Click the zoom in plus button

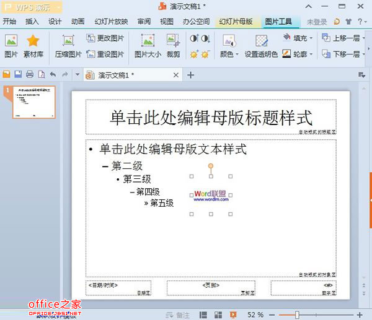[x=360, y=315]
